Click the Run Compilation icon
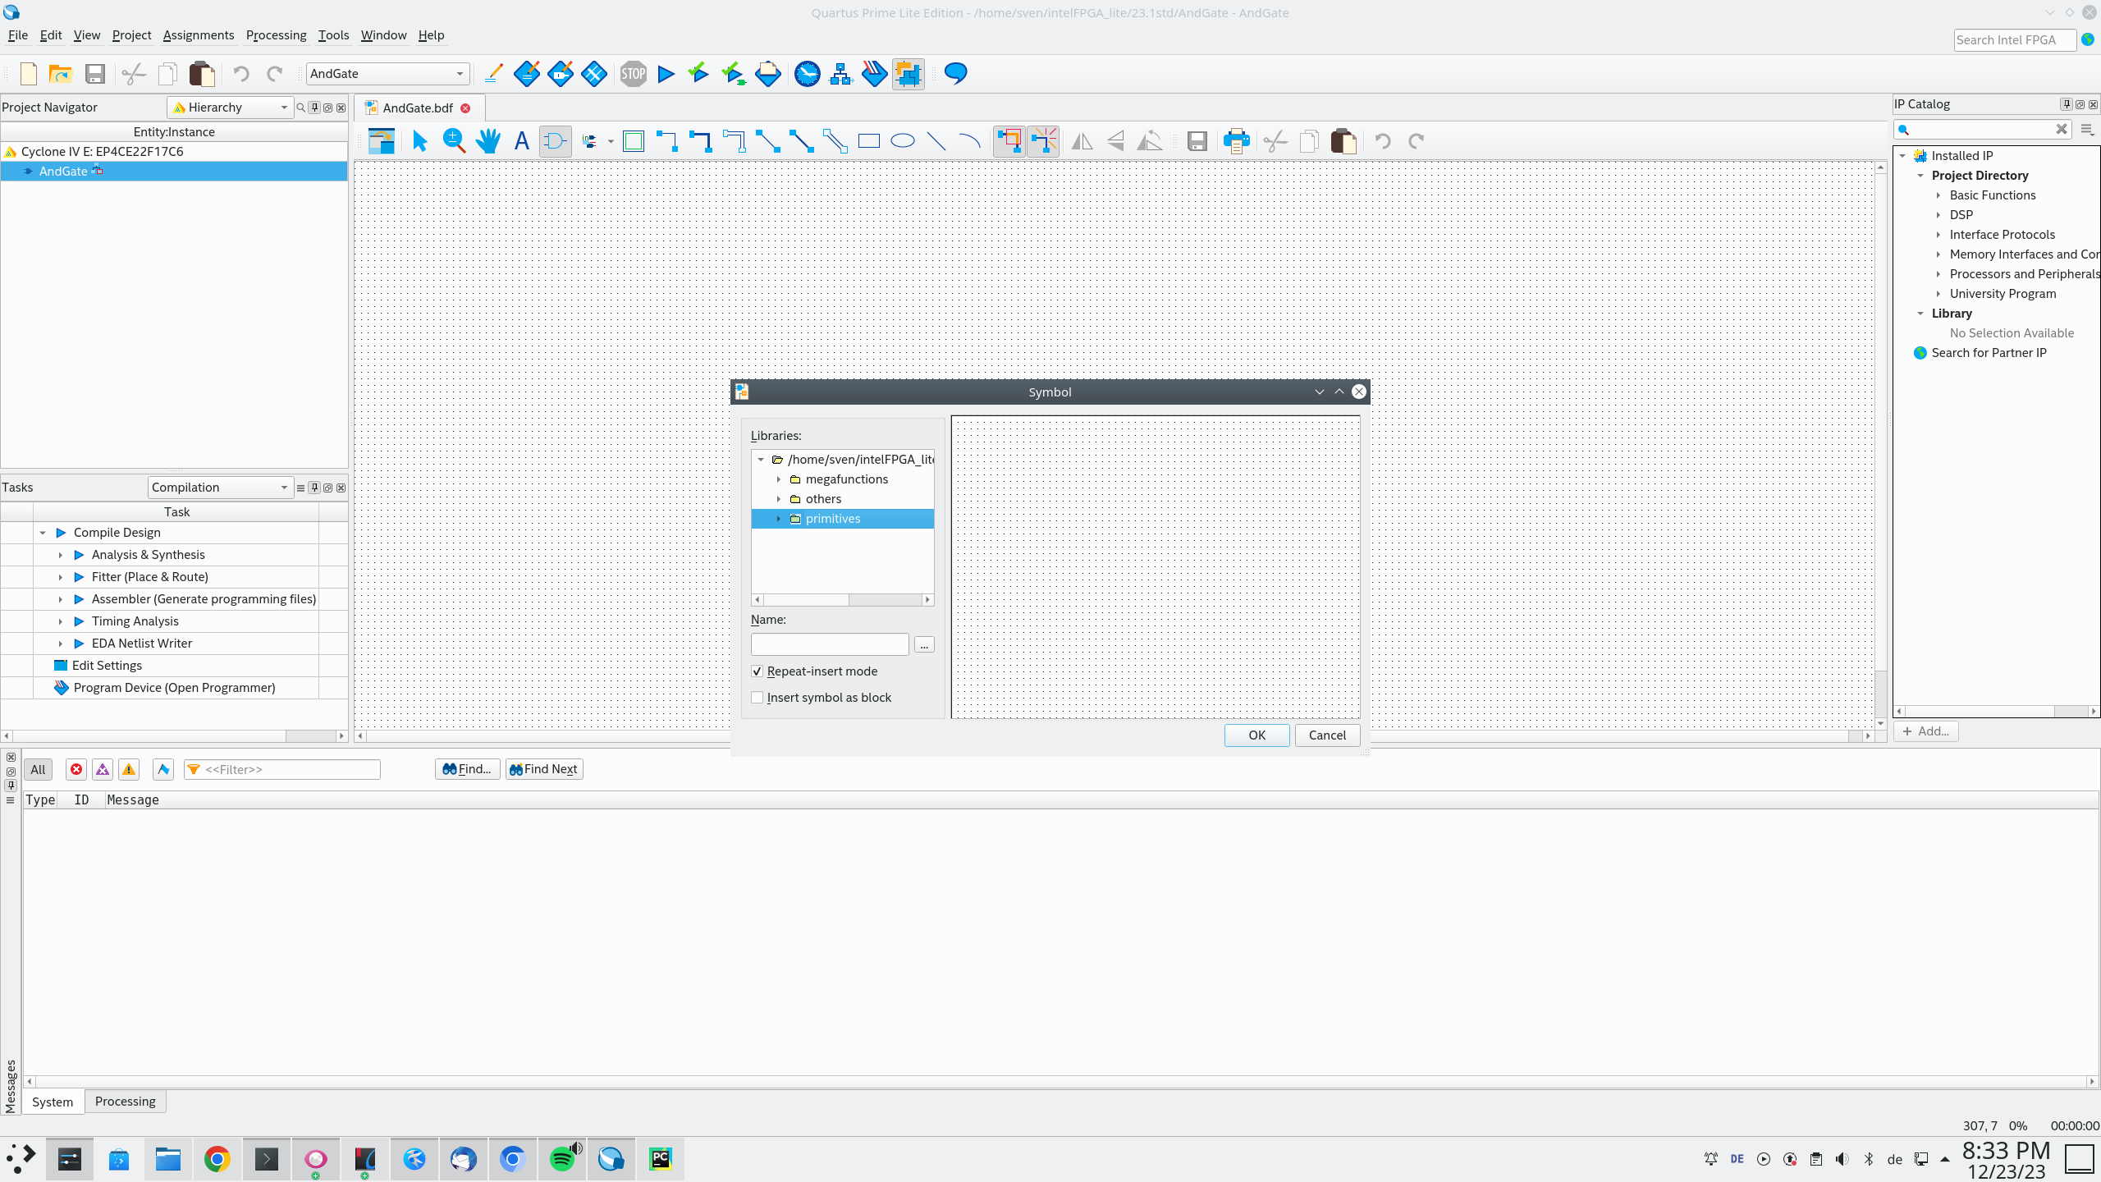 [x=666, y=74]
